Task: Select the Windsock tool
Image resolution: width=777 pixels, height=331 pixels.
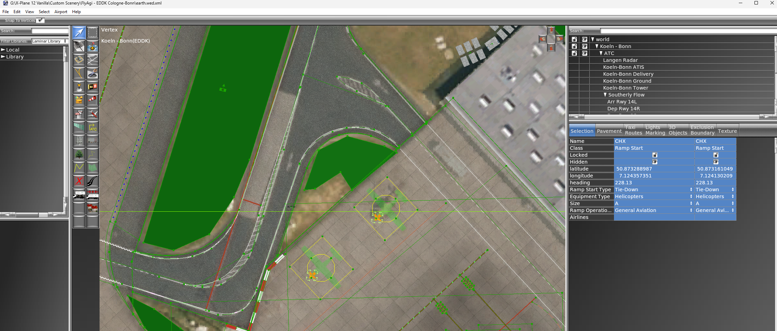Action: coord(92,100)
